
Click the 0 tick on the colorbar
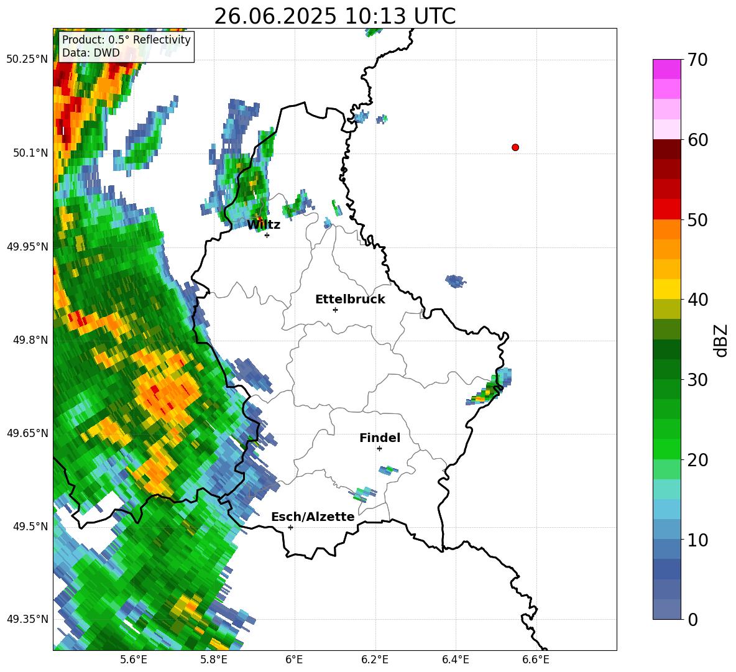692,619
